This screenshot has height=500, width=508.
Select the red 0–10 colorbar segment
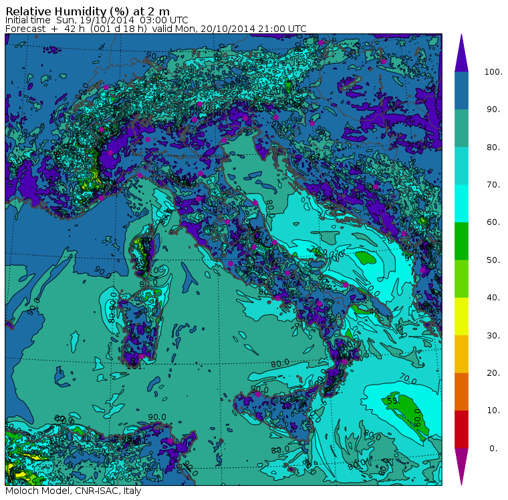click(461, 429)
